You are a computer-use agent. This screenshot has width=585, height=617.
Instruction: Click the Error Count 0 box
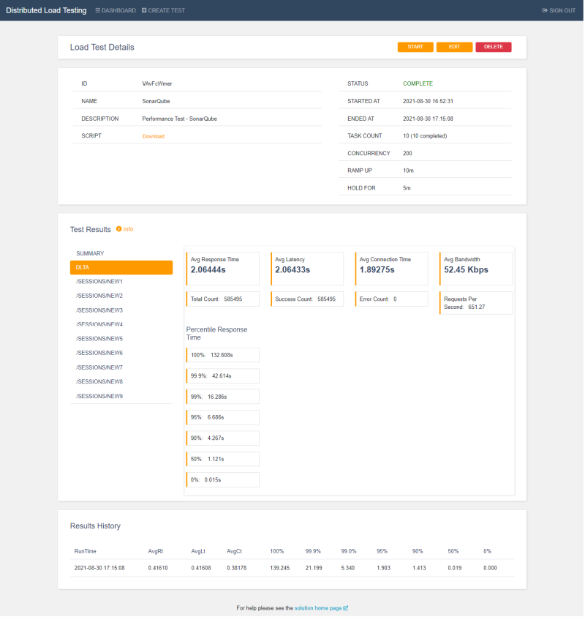[391, 299]
